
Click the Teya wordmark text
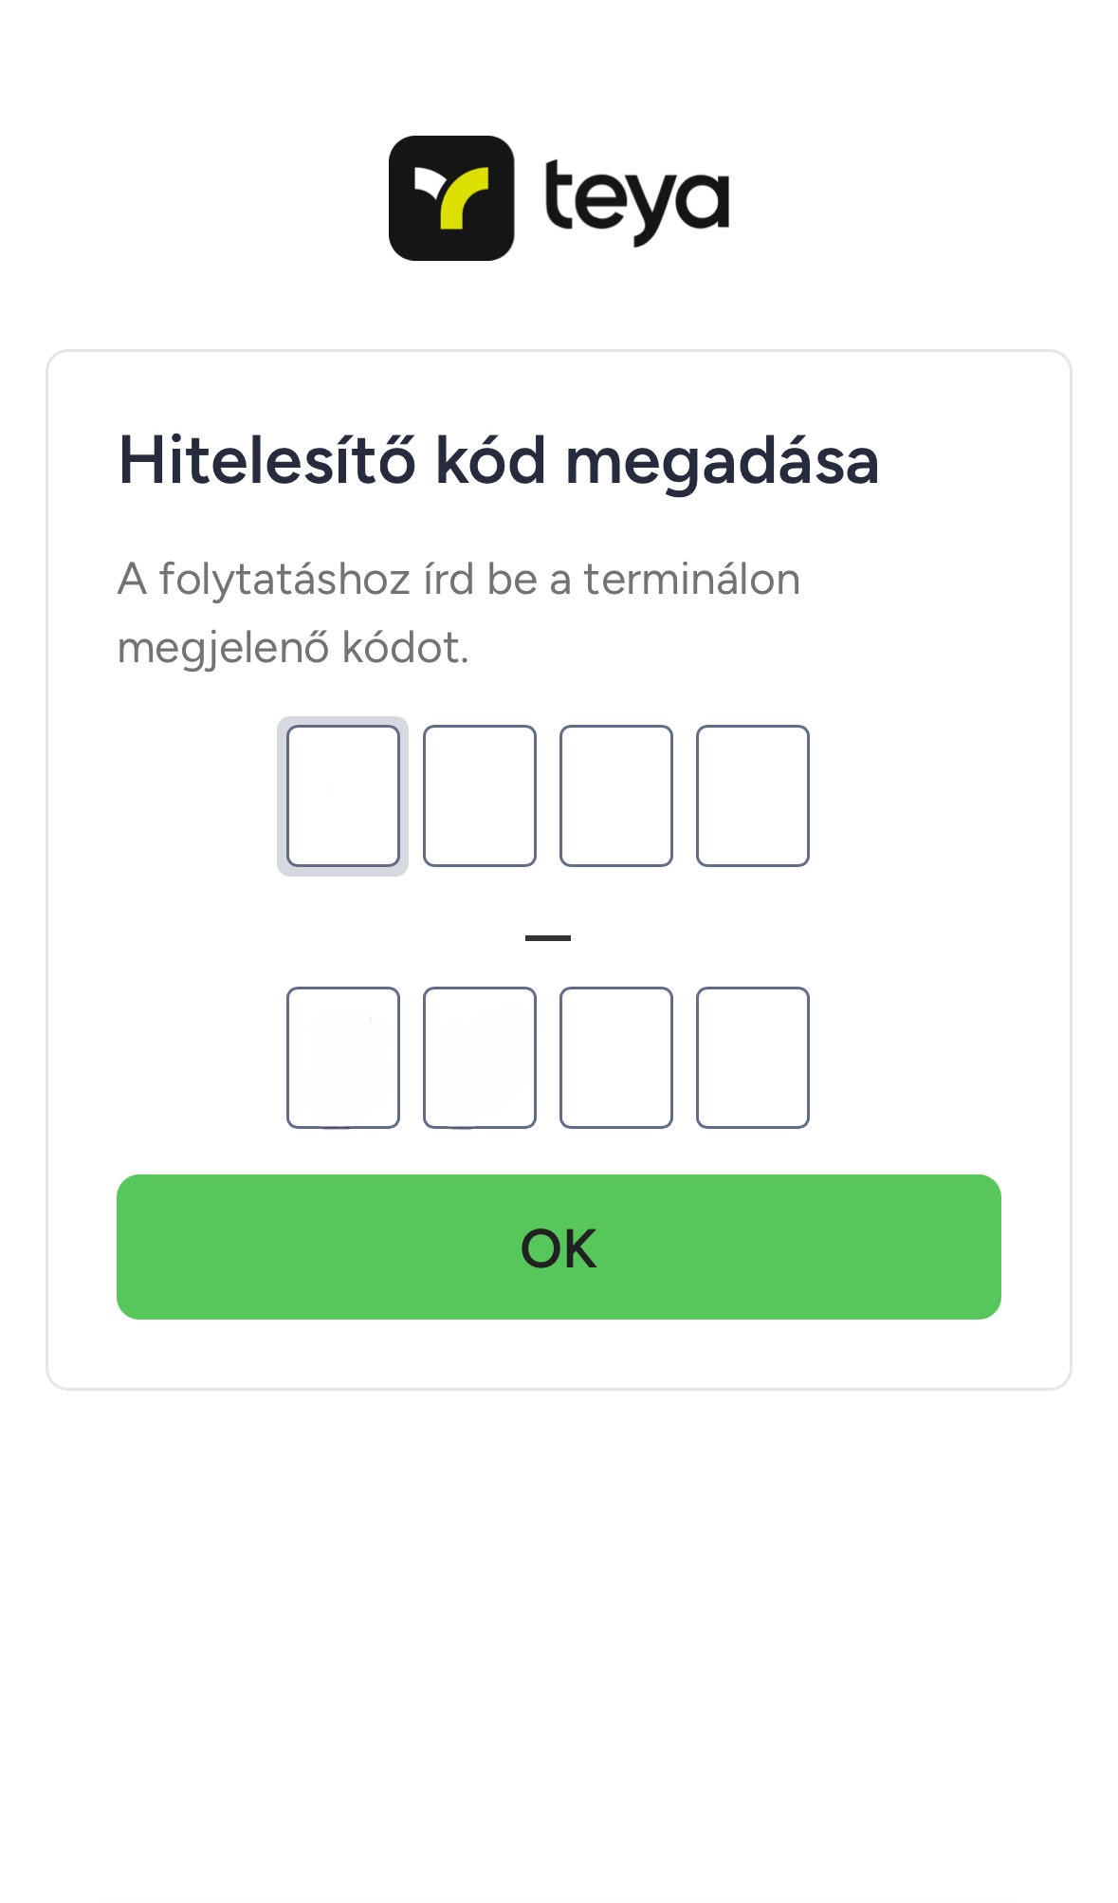click(635, 197)
